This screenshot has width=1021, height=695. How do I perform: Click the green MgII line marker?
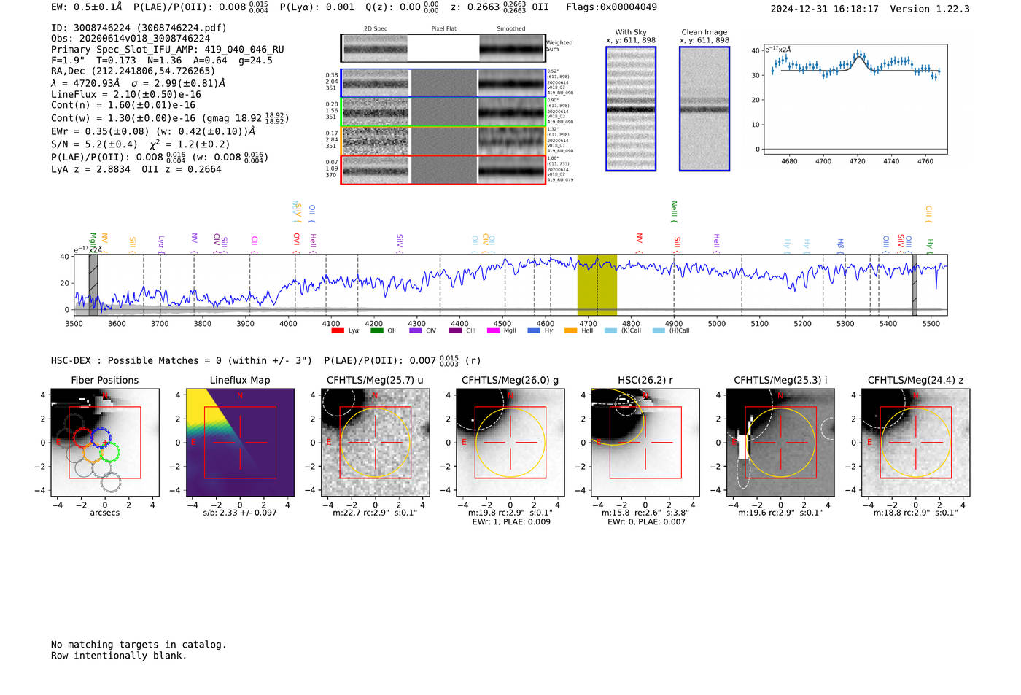pyautogui.click(x=93, y=241)
